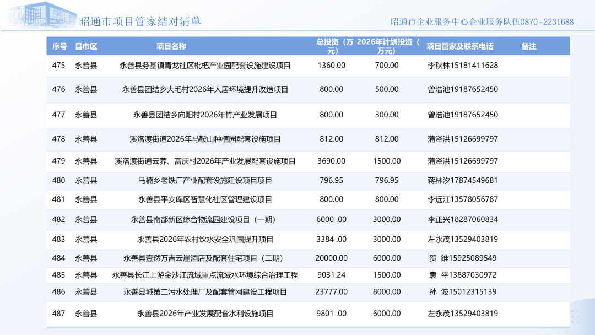Screen dimensions: 595x335
Task: Select project 溪洛渡街道2026年马鞍山种植园配套设施项目
Action: tap(205, 139)
